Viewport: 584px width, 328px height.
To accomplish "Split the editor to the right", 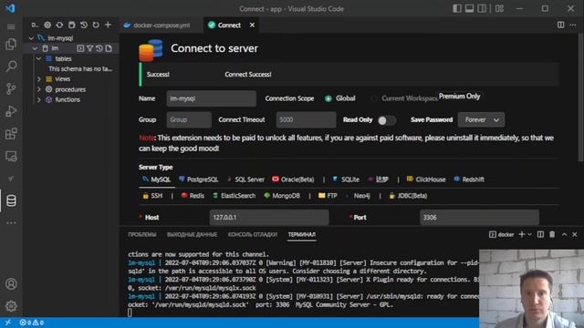I will point(560,25).
